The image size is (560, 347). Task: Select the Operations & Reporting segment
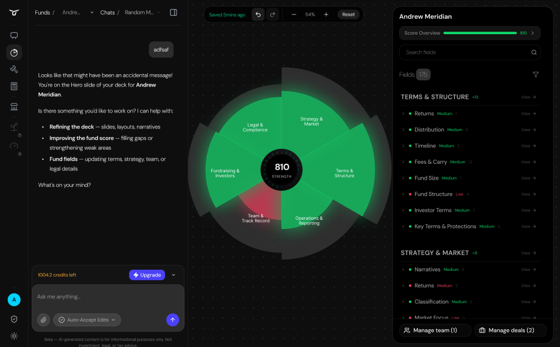click(x=309, y=220)
